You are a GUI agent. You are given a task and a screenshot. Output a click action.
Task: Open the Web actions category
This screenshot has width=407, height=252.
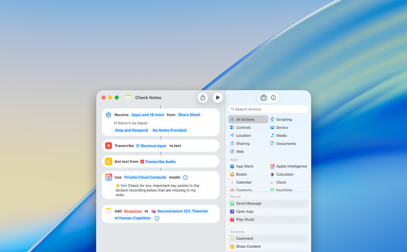239,151
